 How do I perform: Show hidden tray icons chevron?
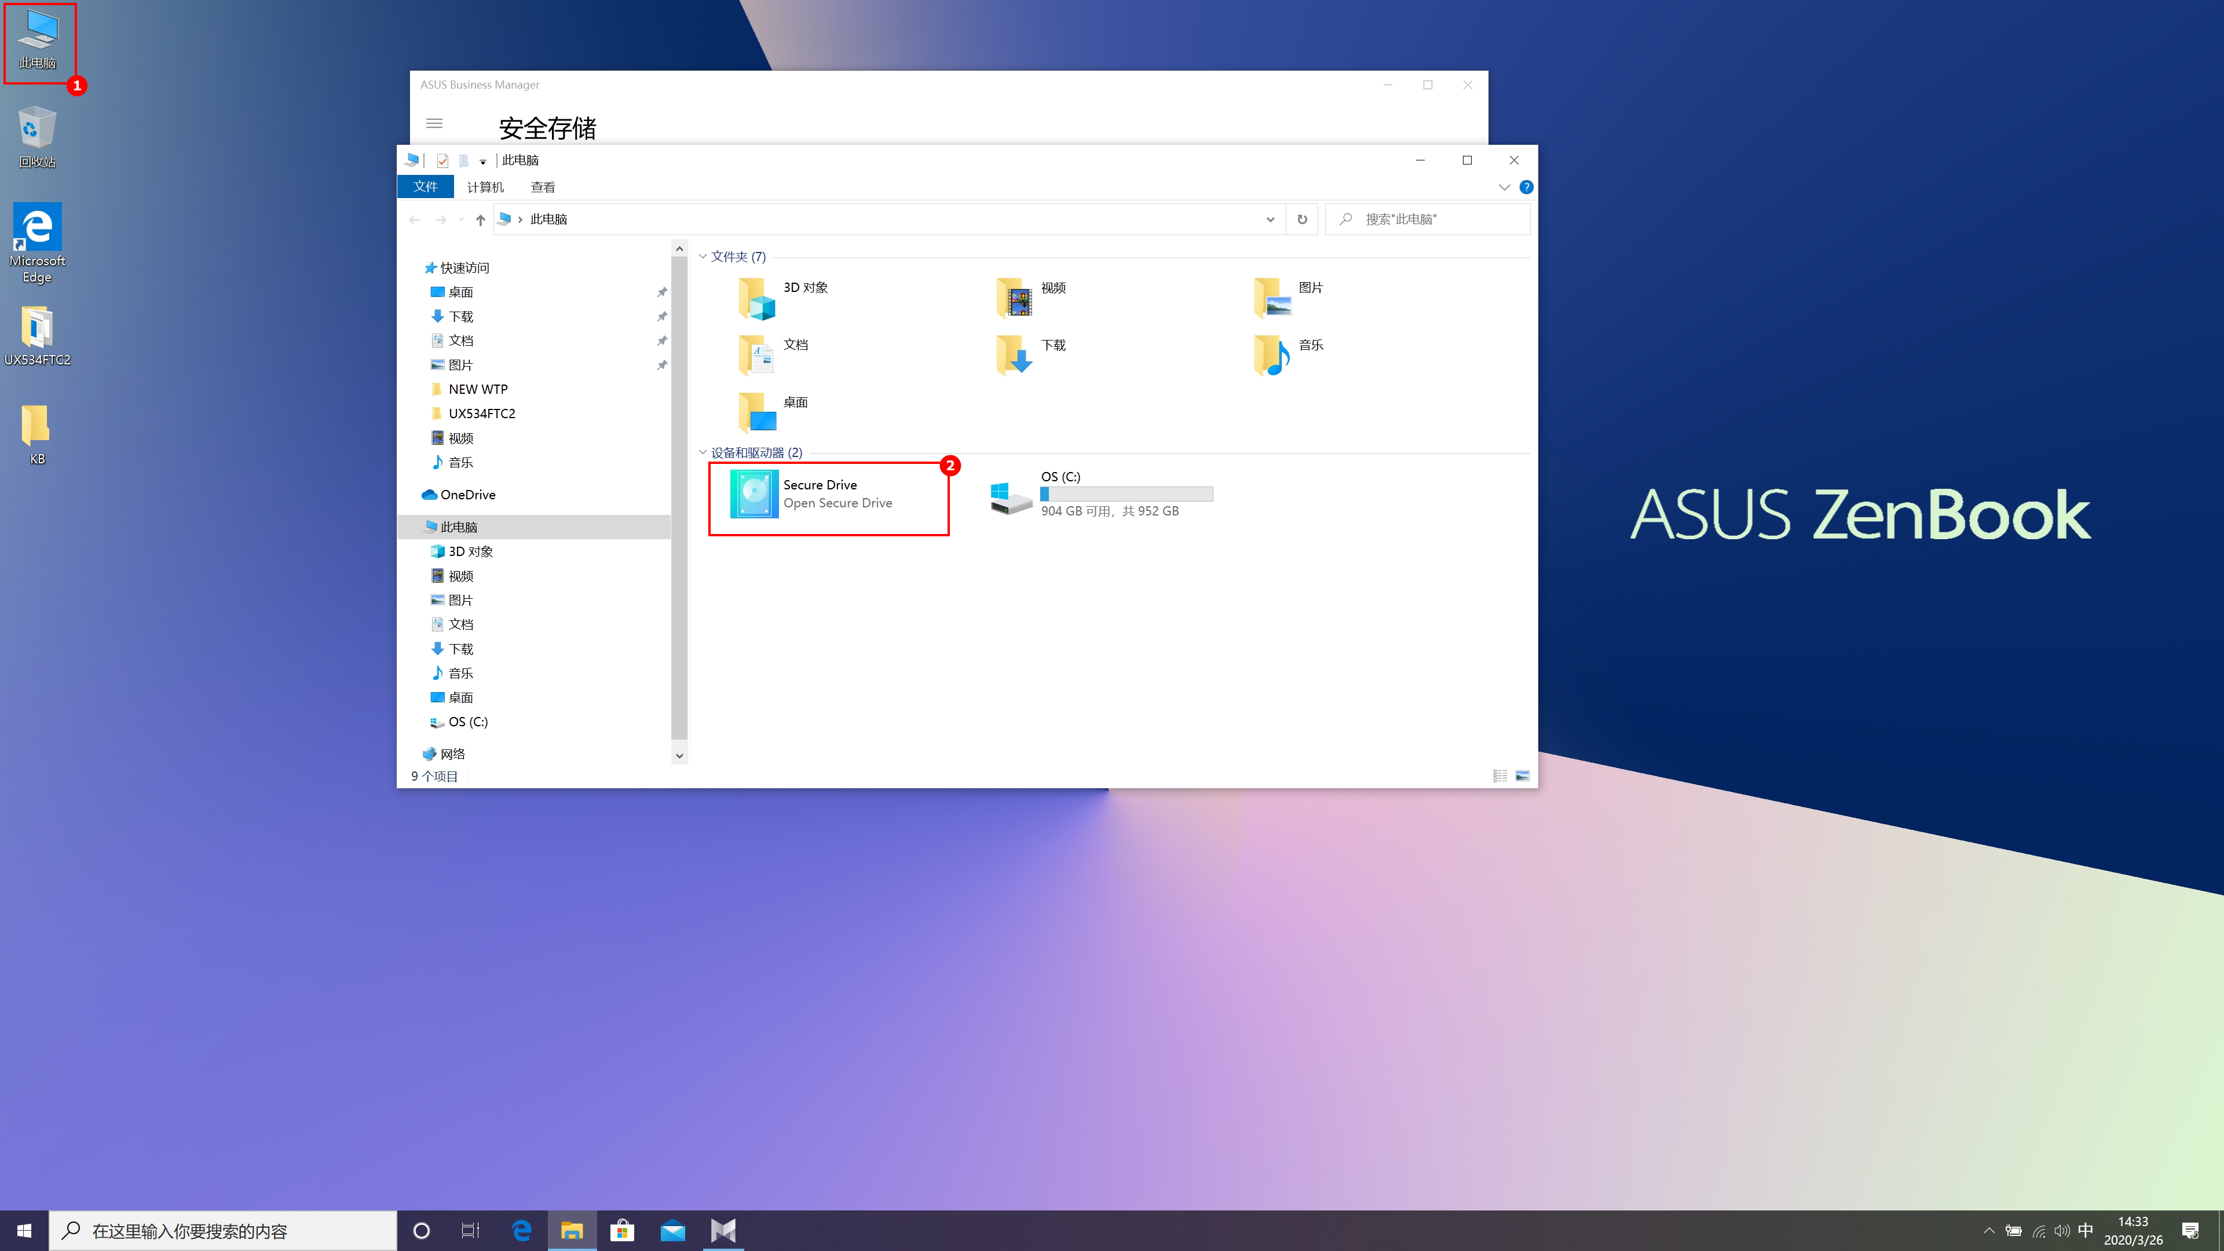point(1989,1231)
